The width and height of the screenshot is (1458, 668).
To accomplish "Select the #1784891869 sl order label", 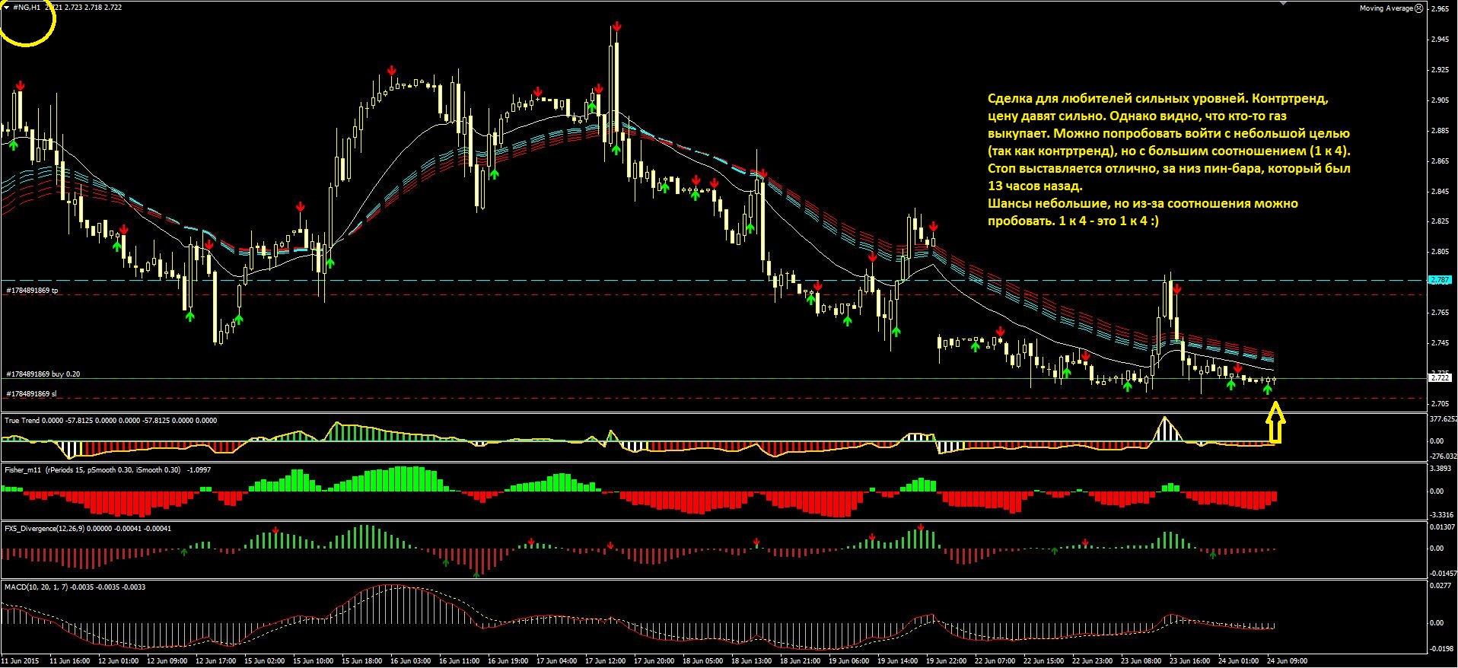I will 30,394.
